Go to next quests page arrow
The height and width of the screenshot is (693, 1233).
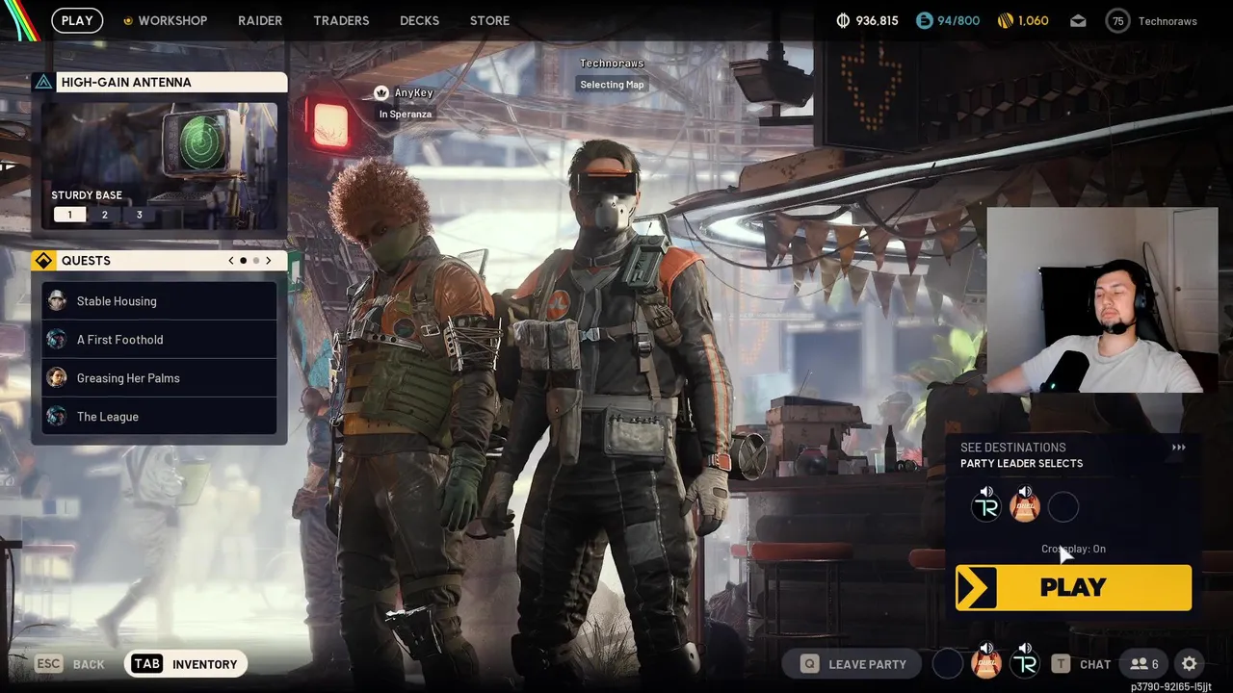(x=268, y=261)
